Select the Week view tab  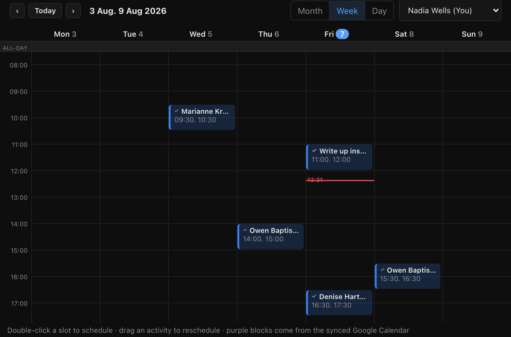click(x=347, y=11)
